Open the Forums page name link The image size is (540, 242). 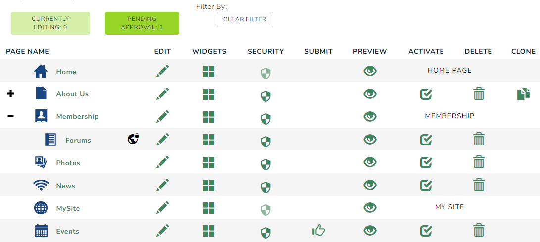(x=78, y=140)
